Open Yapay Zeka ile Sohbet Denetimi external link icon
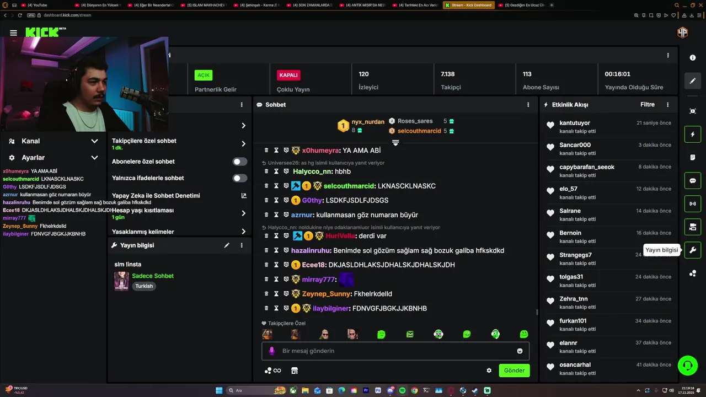 244,196
